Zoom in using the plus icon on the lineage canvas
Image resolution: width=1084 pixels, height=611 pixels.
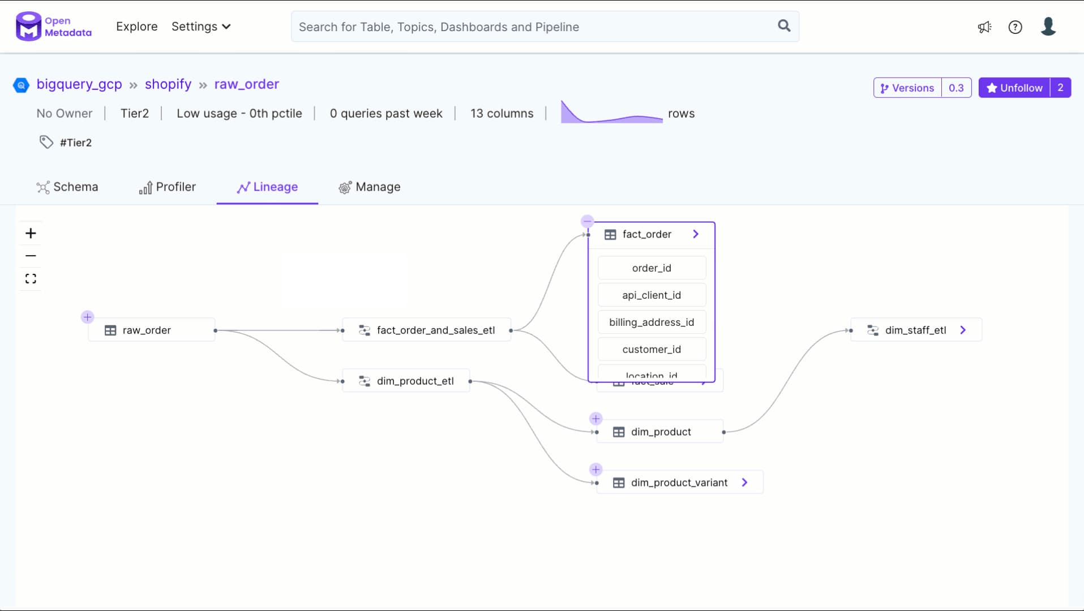pyautogui.click(x=31, y=233)
